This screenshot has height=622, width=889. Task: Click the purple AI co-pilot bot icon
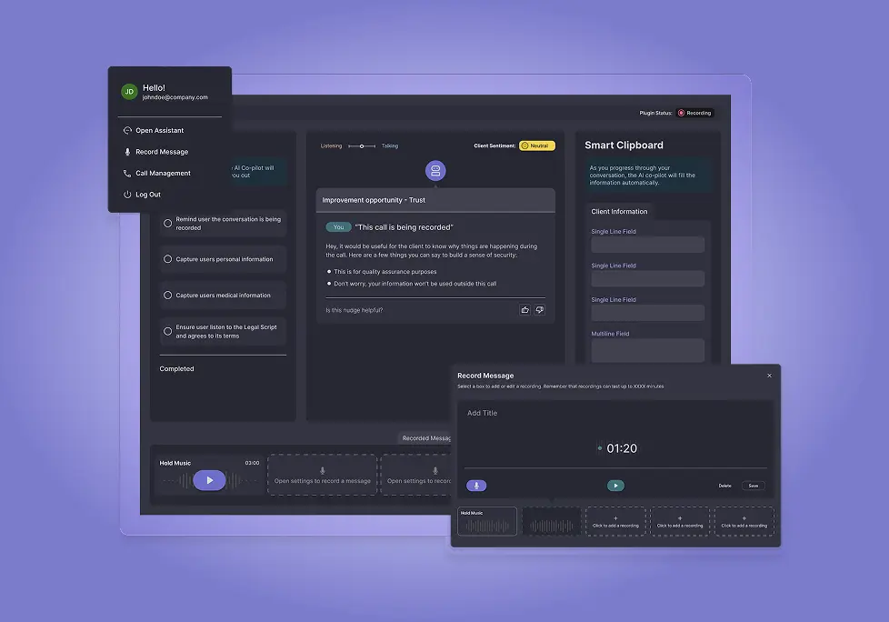pyautogui.click(x=435, y=171)
